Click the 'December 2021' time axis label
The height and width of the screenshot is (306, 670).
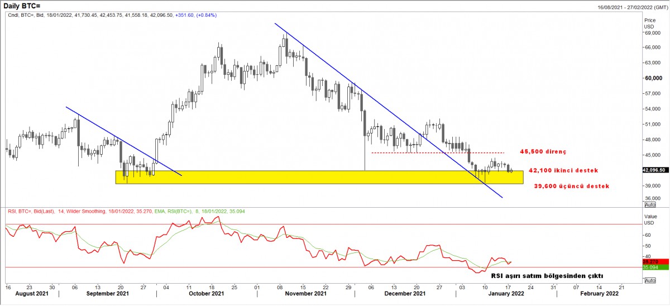[406, 293]
